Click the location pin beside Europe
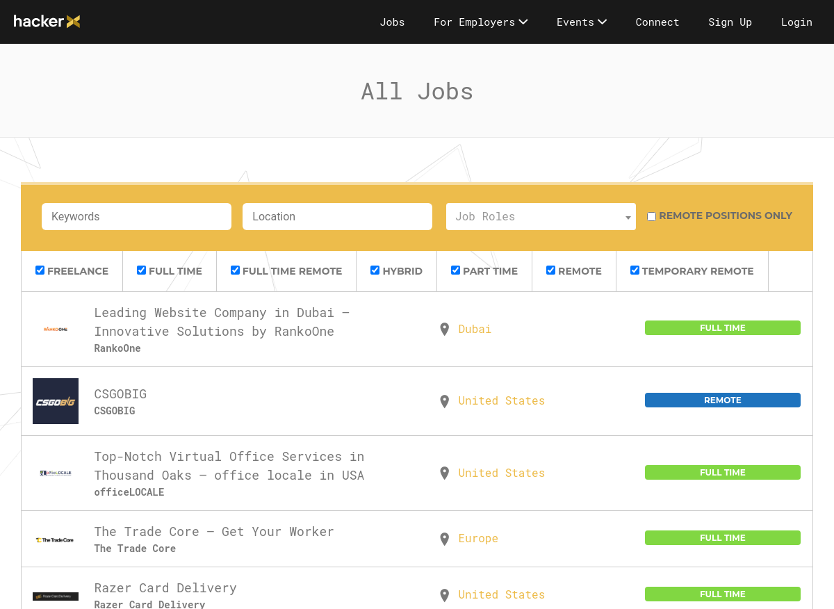Viewport: 834px width, 609px height. (445, 539)
